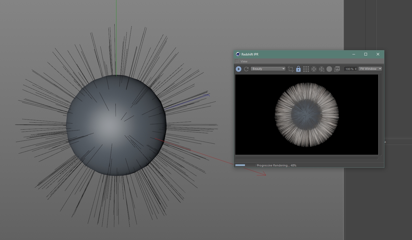Click the rendered fur sphere preview
This screenshot has width=412, height=240.
(307, 115)
